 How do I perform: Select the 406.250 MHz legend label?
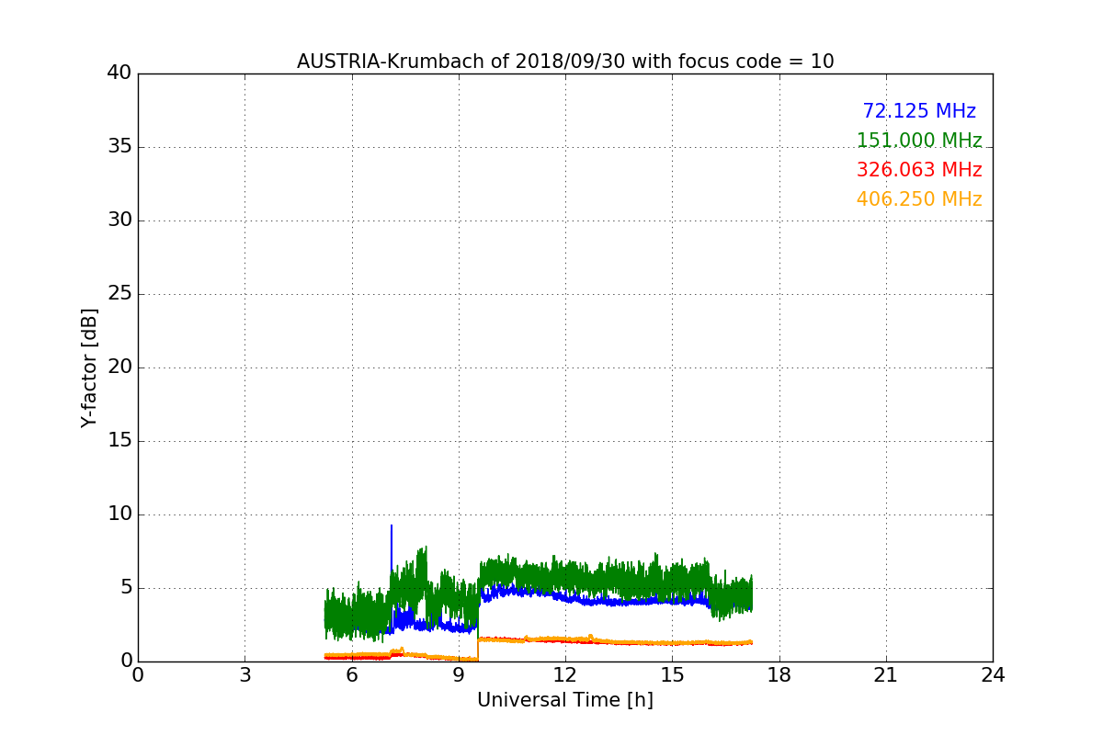pyautogui.click(x=919, y=199)
